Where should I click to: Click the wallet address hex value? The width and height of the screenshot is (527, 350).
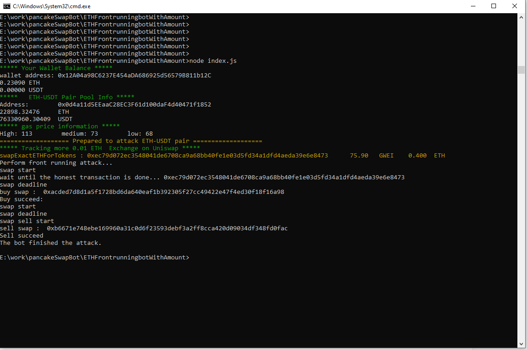coord(134,76)
